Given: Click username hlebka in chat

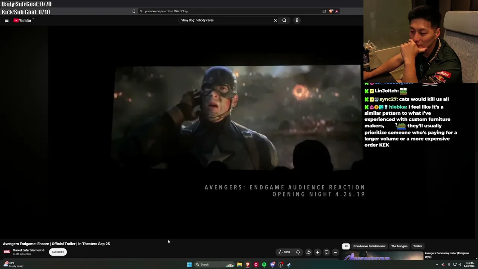Looking at the screenshot, I should point(397,107).
